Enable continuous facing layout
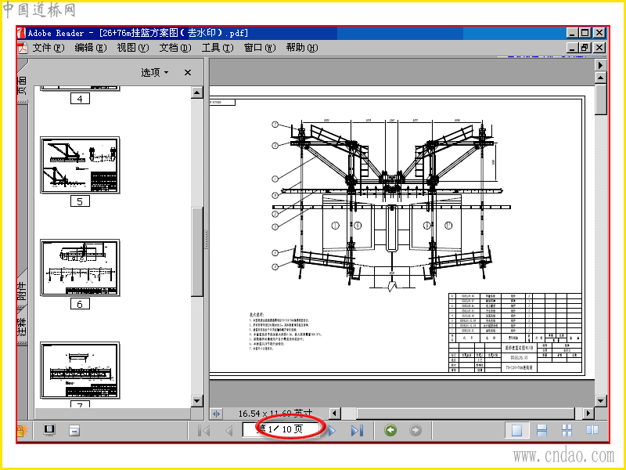Viewport: 626px width, 470px height. 567,430
